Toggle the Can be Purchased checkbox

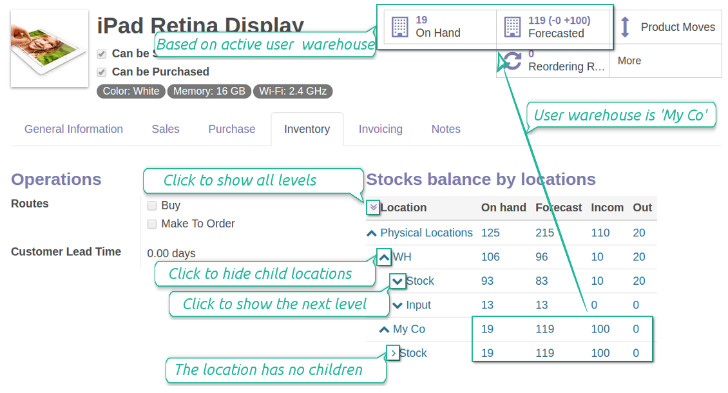(x=102, y=72)
